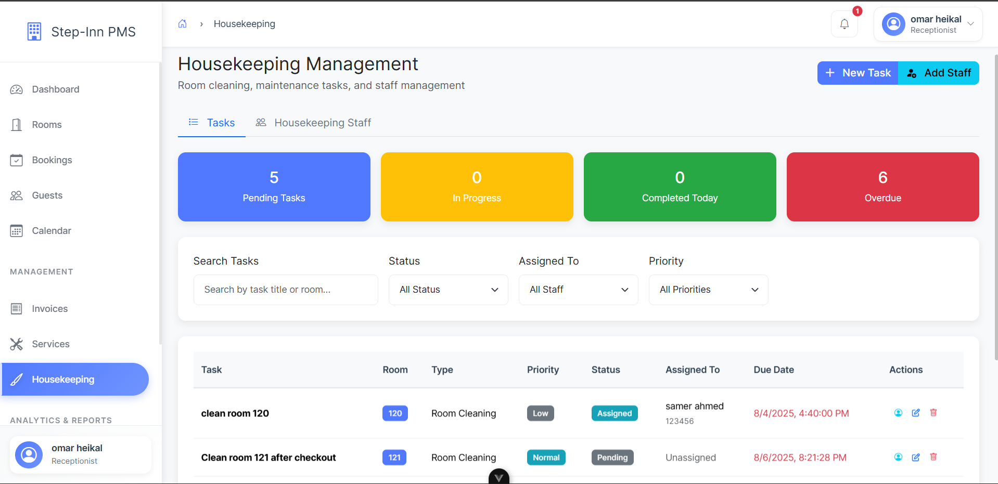Open the edit icon for clean room 120
Screen dimensions: 998x484
coord(916,413)
